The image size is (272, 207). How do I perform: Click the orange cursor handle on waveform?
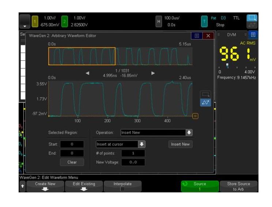(x=196, y=116)
